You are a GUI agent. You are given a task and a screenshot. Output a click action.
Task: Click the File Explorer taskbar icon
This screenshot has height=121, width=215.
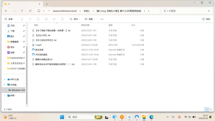tap(144, 117)
